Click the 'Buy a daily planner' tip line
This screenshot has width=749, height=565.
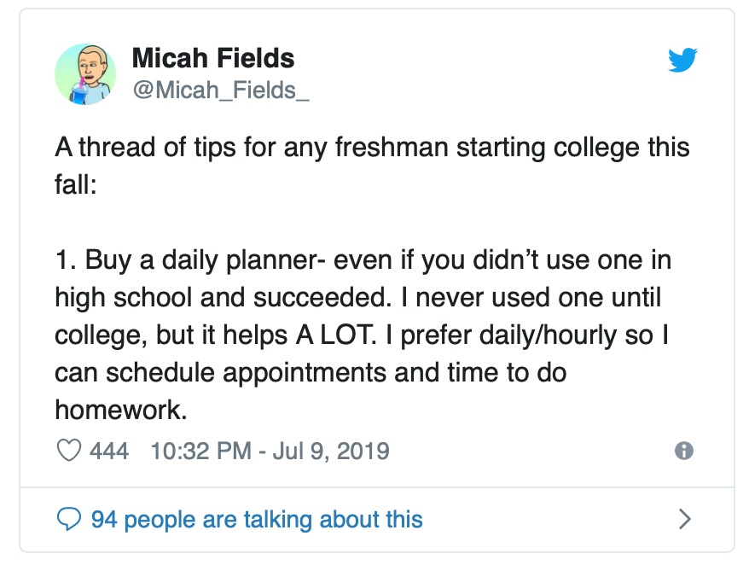coord(363,260)
